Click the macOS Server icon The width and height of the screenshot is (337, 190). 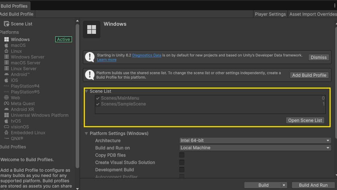[7, 63]
